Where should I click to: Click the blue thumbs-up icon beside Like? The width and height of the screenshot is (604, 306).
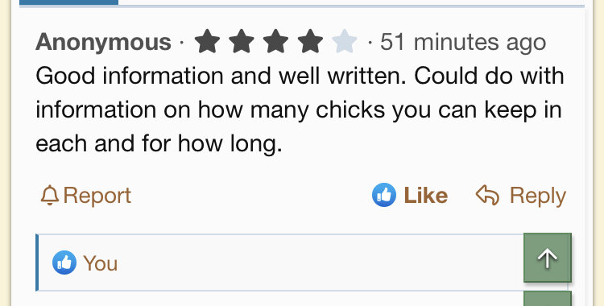click(x=383, y=195)
